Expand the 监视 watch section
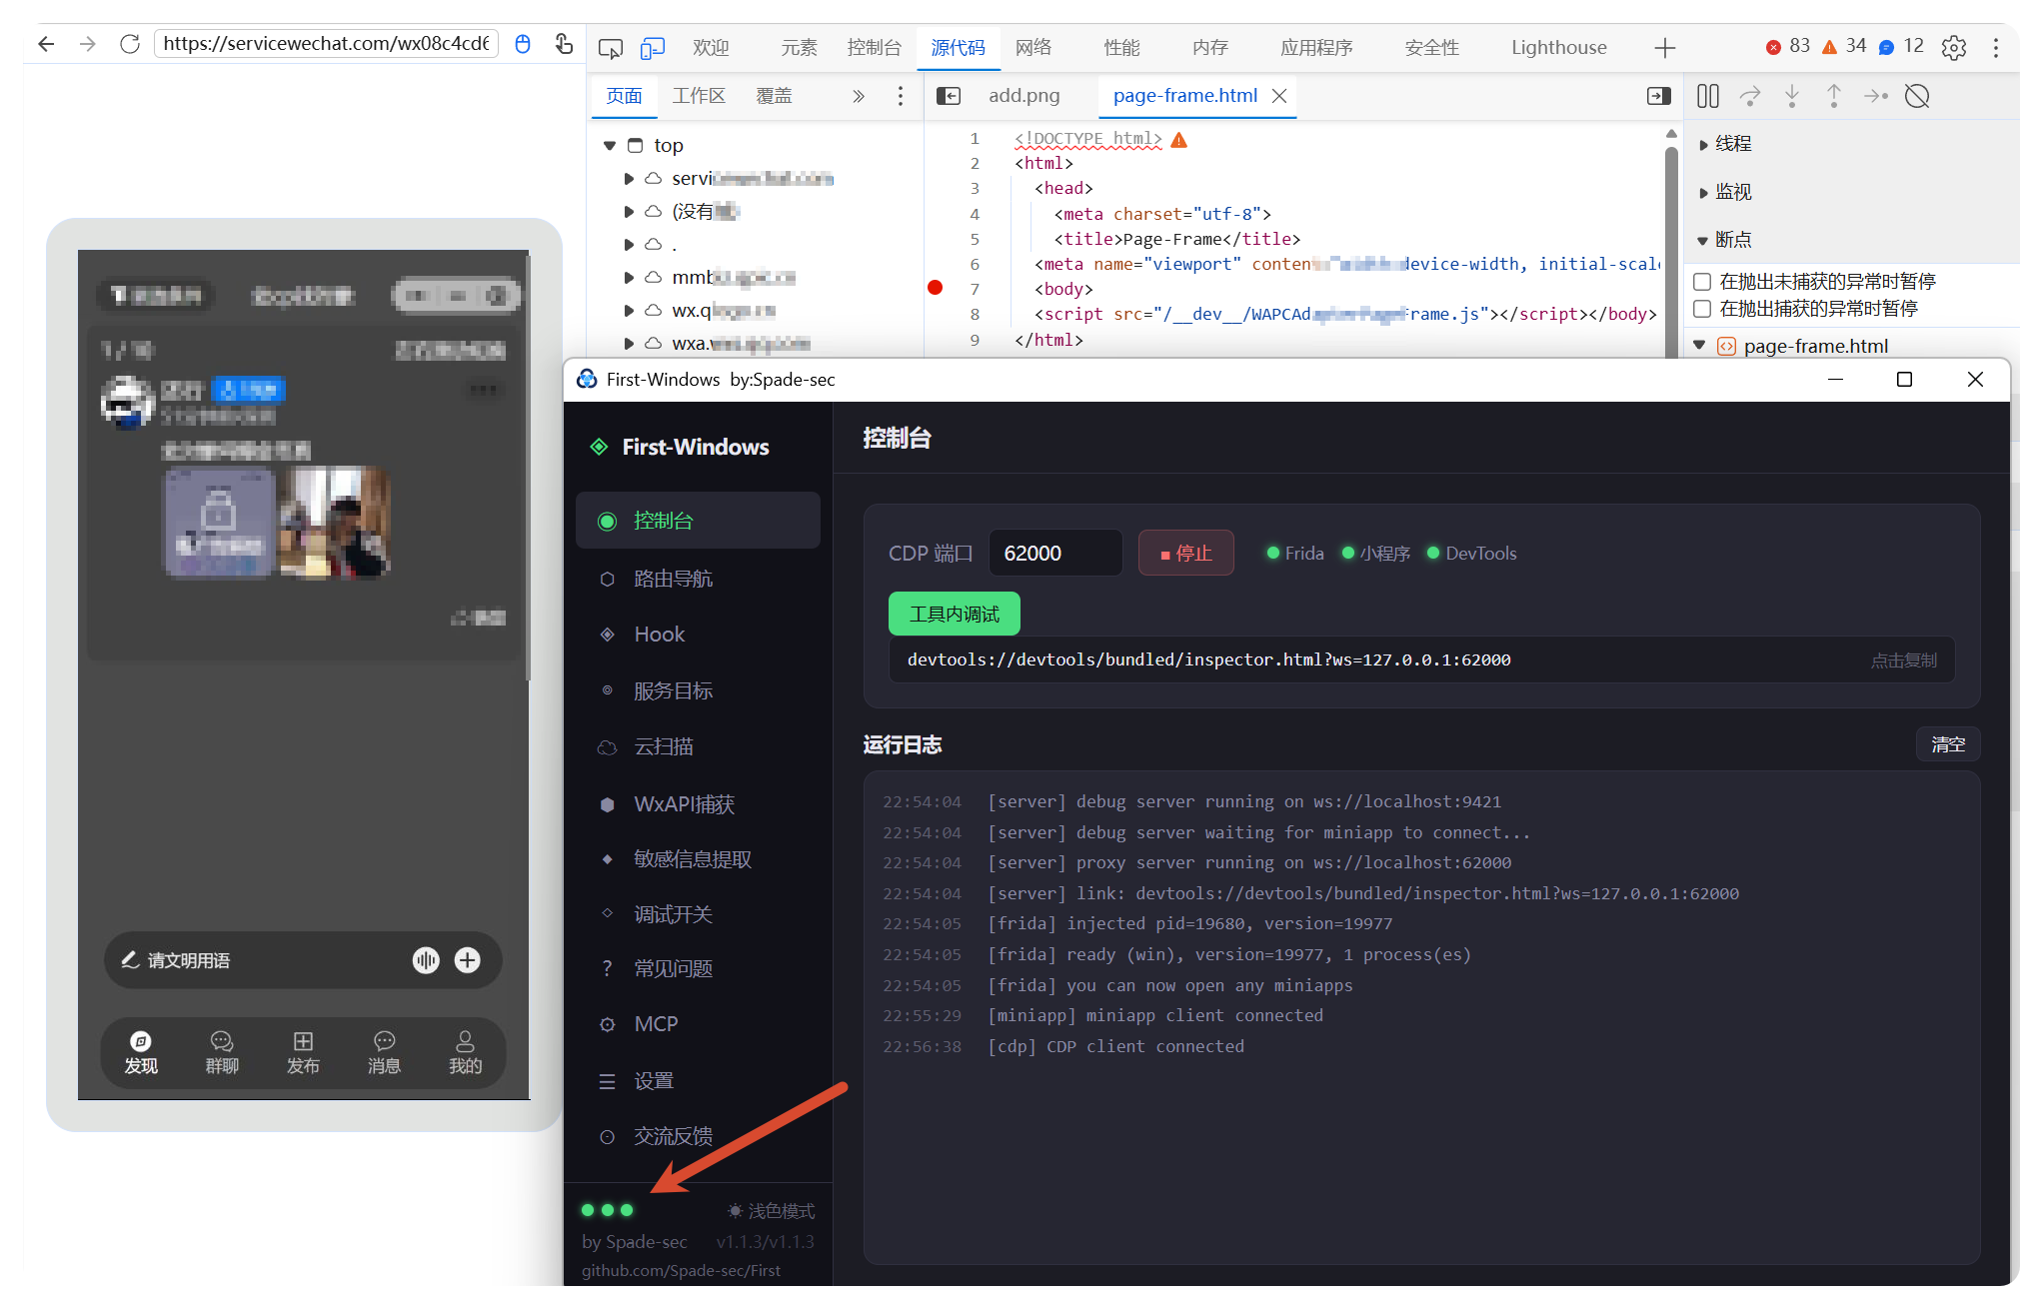The image size is (2043, 1309). 1704,193
